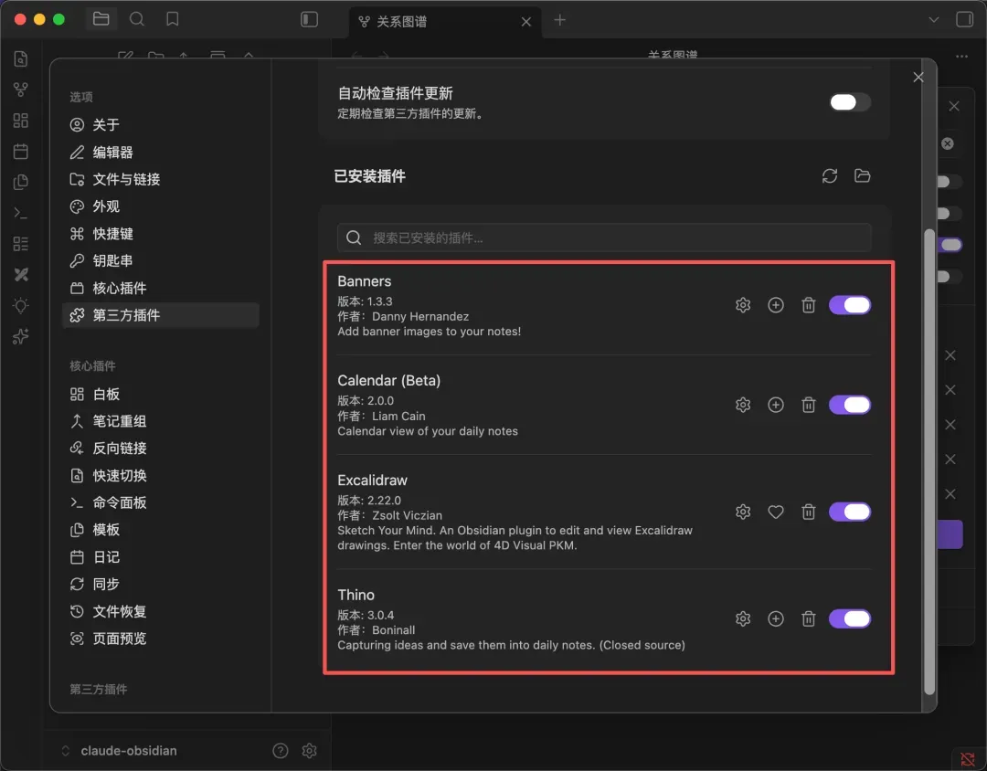Screen dimensions: 987x771
Task: Open graph view from the left ribbon
Action: click(21, 90)
